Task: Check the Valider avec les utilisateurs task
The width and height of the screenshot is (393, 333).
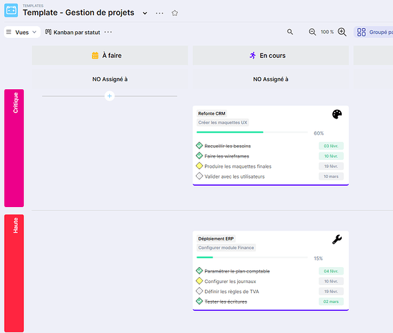Action: (199, 176)
